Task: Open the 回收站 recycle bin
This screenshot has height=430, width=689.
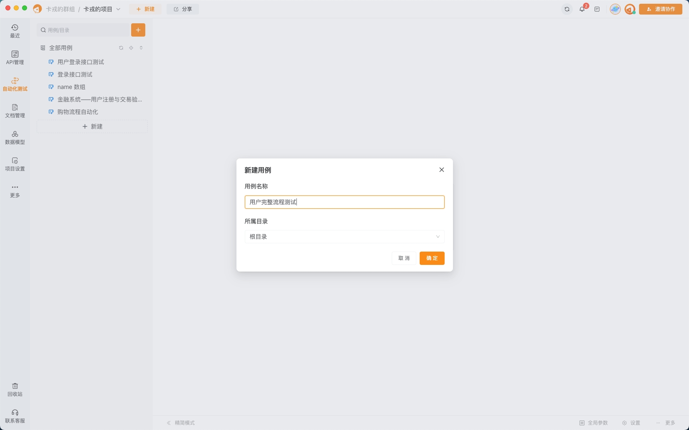Action: click(15, 389)
